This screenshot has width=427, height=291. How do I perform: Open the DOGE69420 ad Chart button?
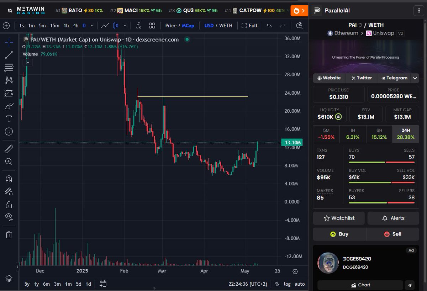[360, 285]
